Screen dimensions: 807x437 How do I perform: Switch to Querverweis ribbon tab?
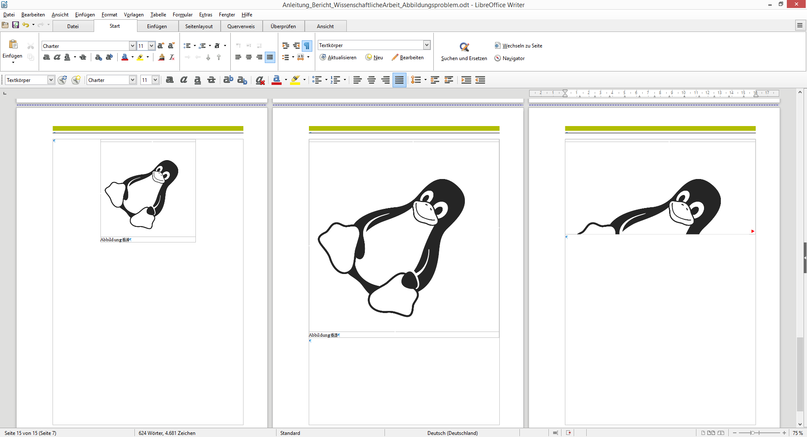click(x=241, y=26)
